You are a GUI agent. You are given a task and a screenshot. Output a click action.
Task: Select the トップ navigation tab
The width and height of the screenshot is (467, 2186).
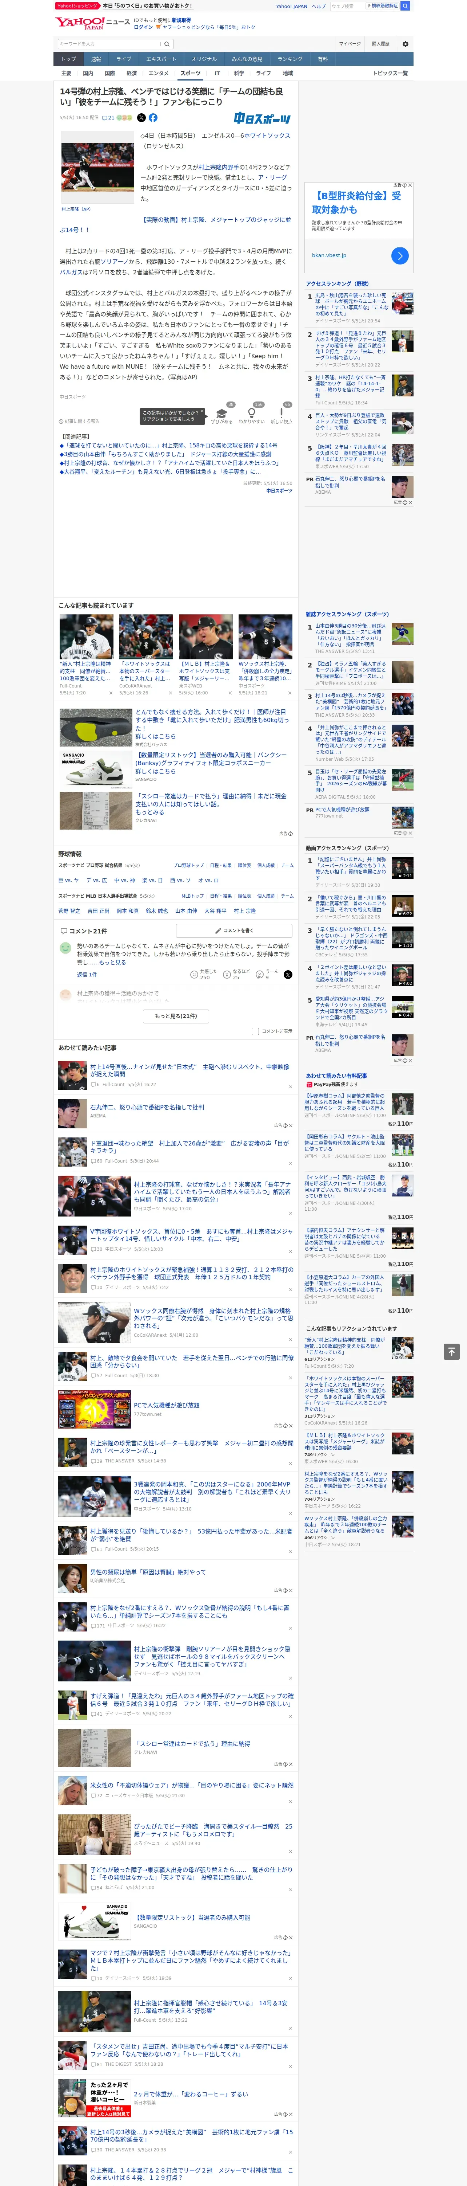coord(69,59)
